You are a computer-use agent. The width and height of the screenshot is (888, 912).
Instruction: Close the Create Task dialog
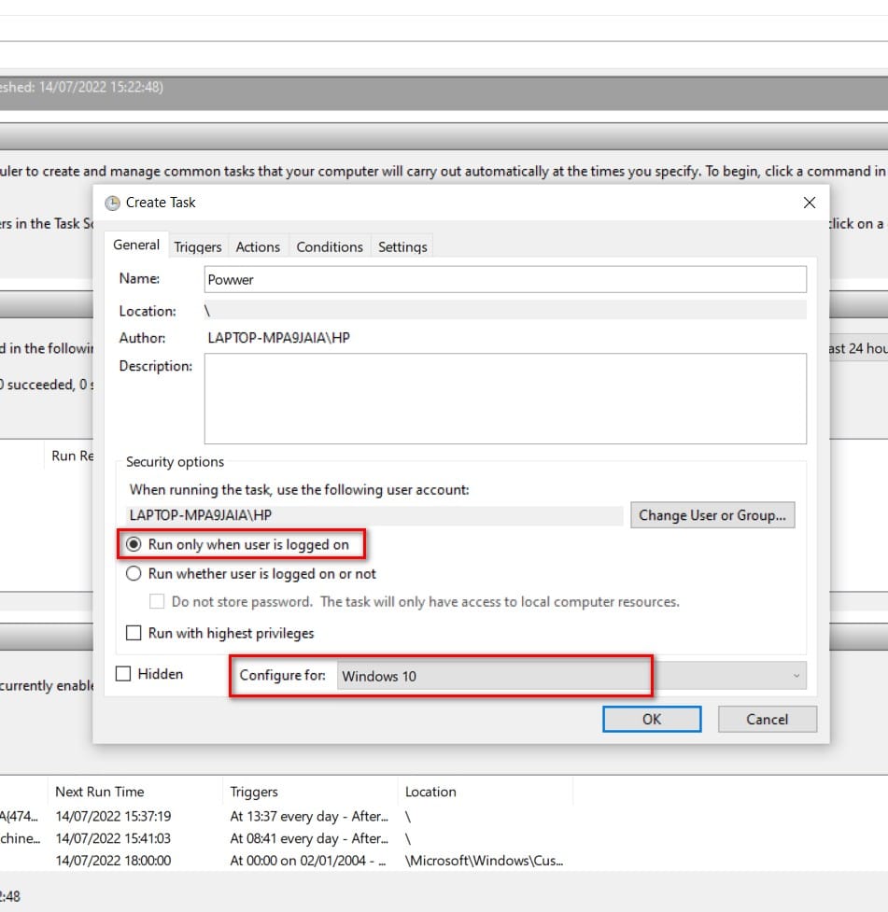point(809,203)
